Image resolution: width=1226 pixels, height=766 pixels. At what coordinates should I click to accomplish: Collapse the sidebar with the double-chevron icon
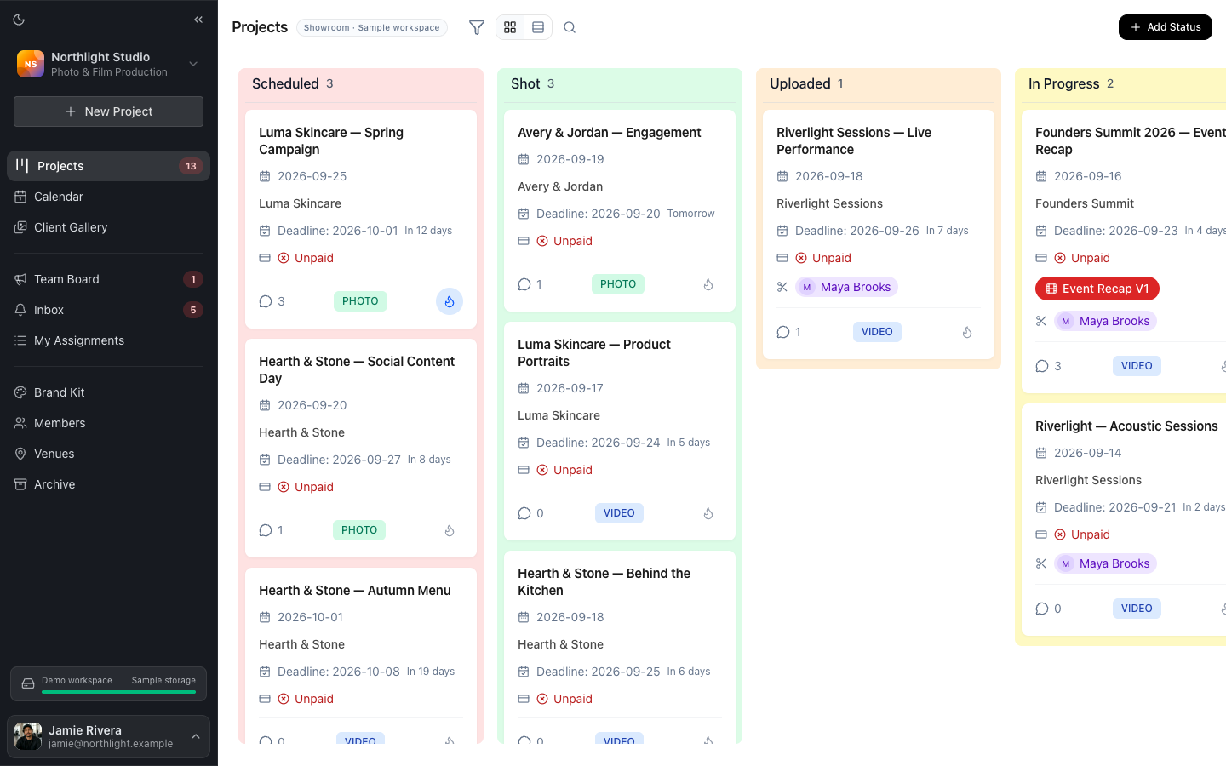(x=198, y=20)
